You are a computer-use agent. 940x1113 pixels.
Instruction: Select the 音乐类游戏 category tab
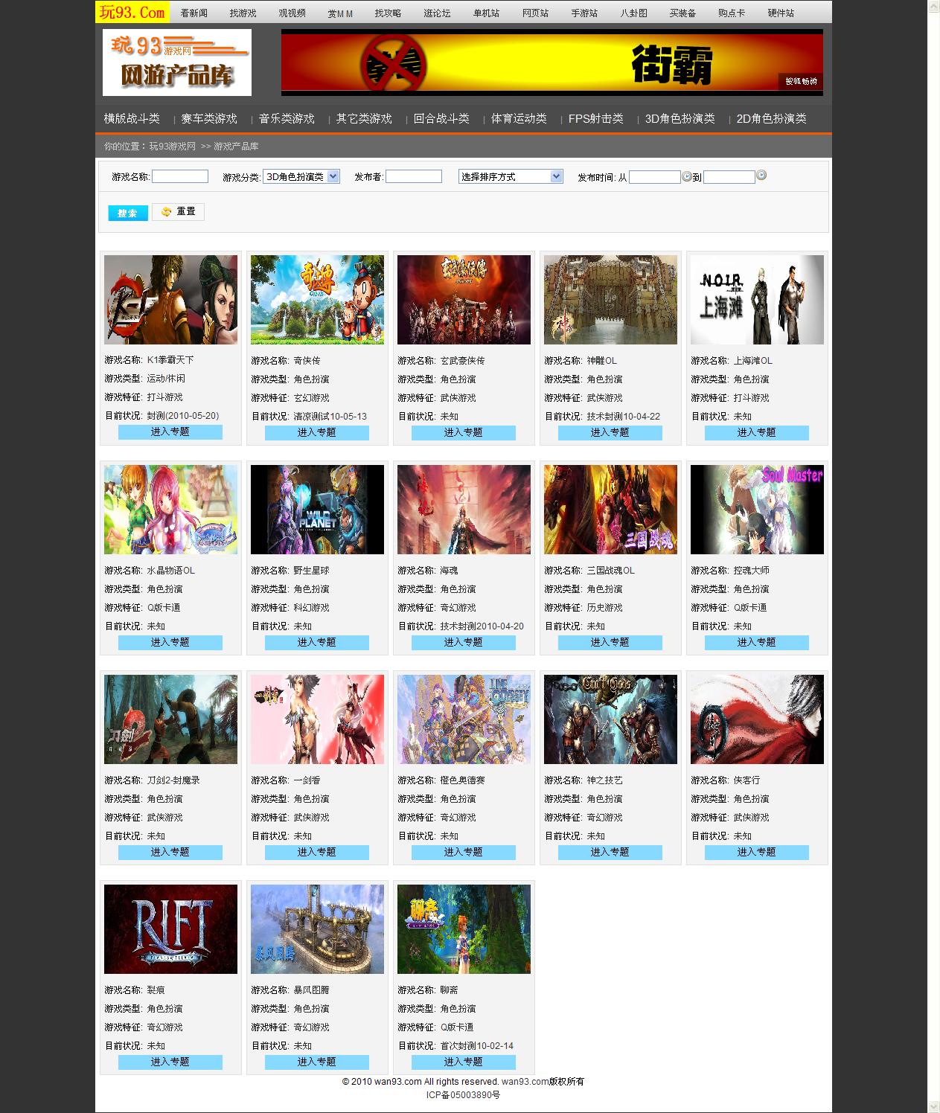point(287,118)
